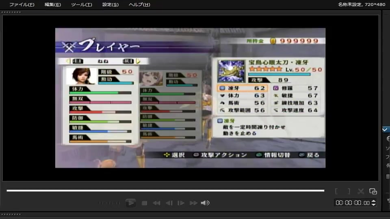Image resolution: width=390 pixels, height=219 pixels.
Task: Open the speaker volume control
Action: (205, 203)
